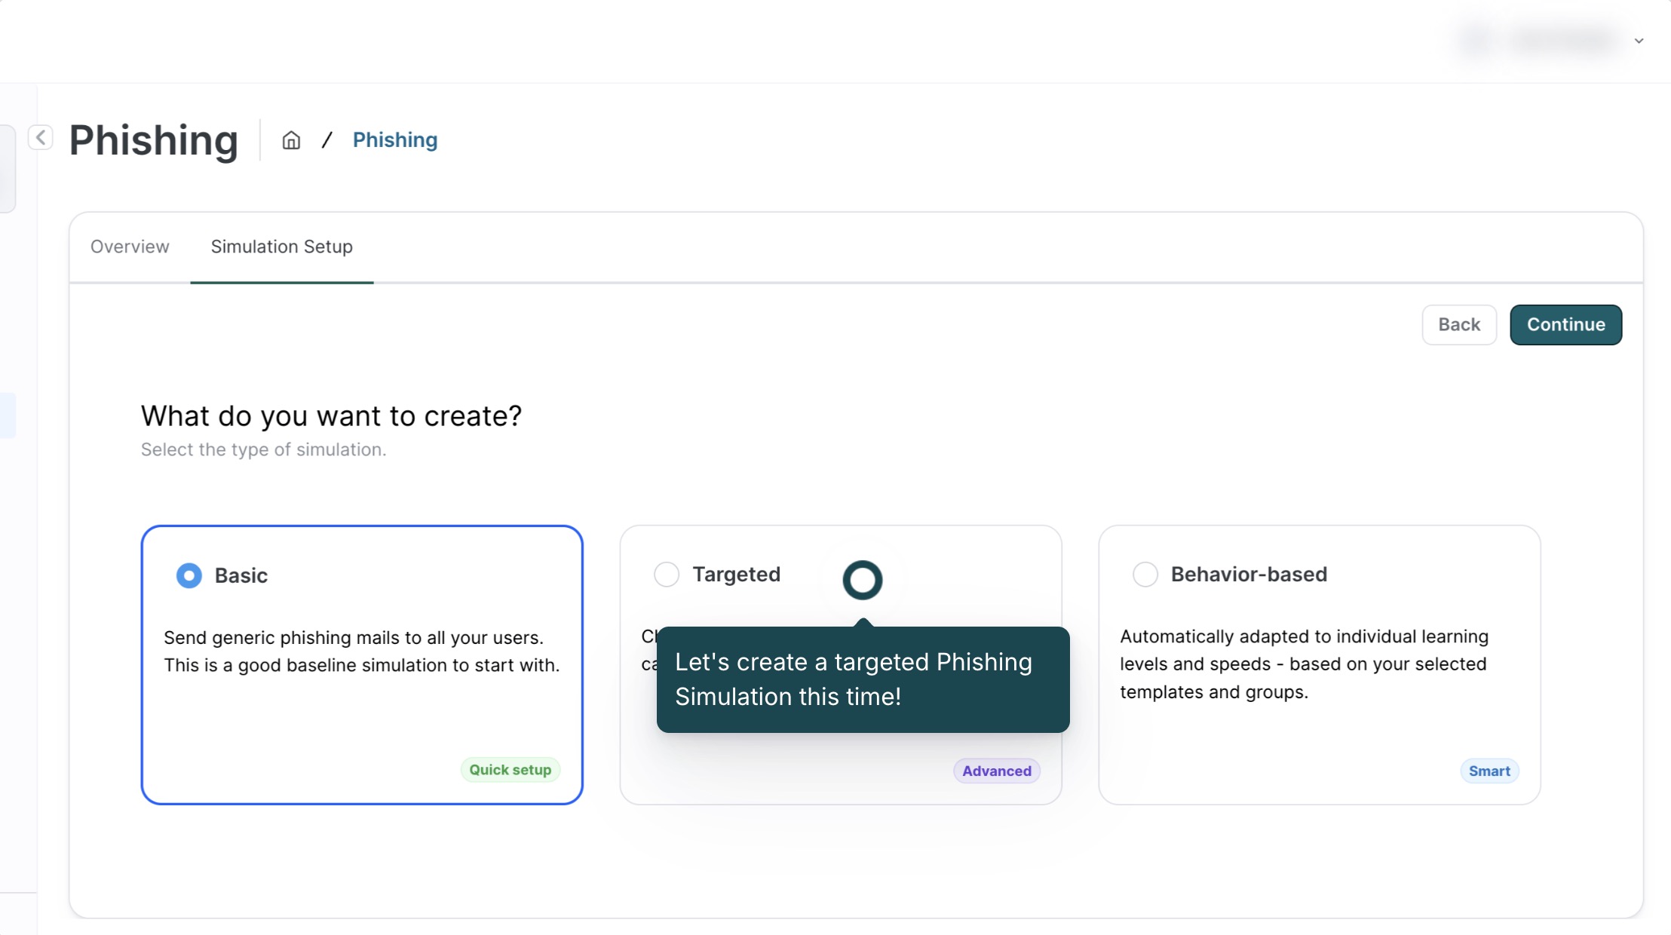Select the Targeted radio button
The image size is (1671, 935).
point(667,574)
